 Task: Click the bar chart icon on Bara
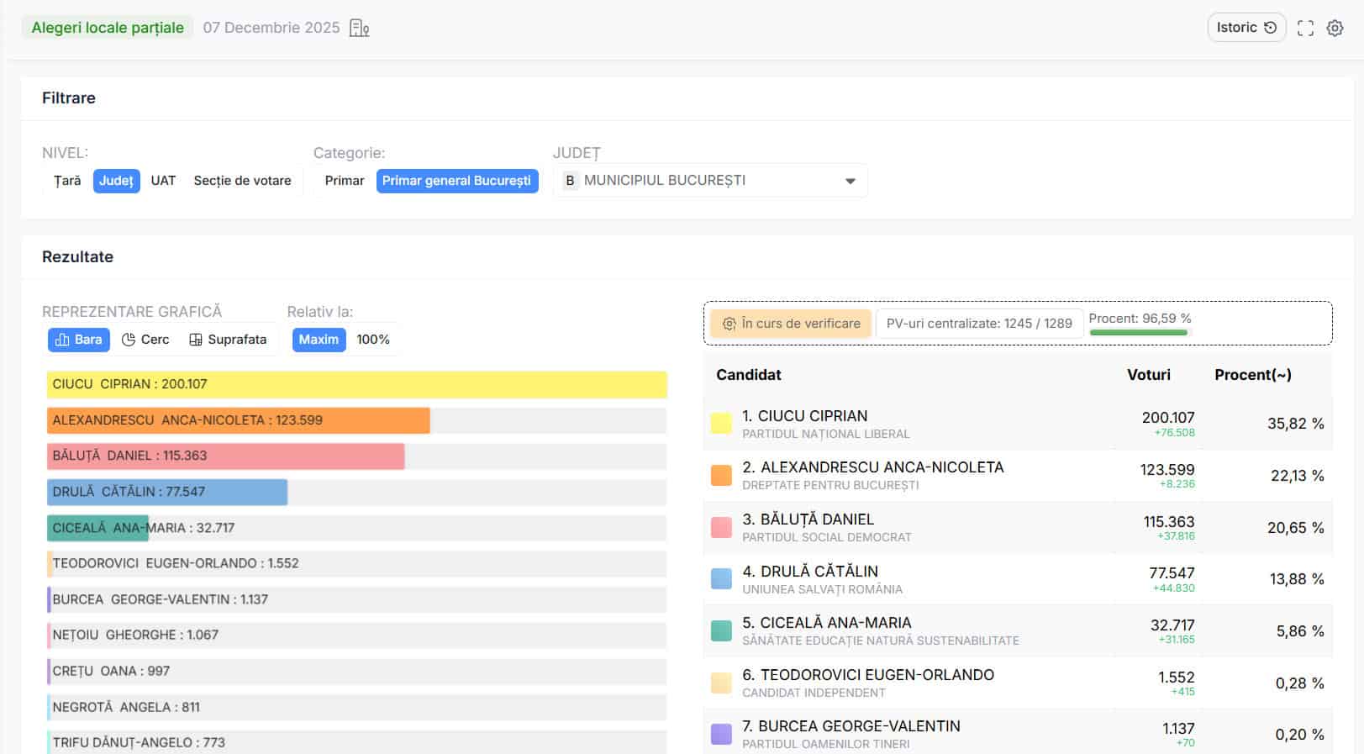[62, 340]
